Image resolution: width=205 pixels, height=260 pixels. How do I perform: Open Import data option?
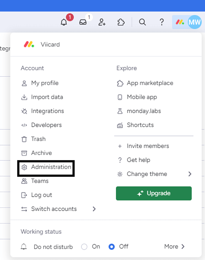pos(47,97)
